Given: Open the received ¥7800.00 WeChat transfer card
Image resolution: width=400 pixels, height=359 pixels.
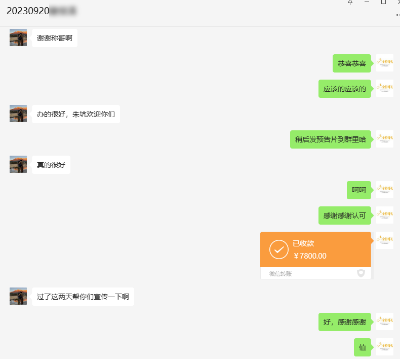Looking at the screenshot, I should click(315, 255).
